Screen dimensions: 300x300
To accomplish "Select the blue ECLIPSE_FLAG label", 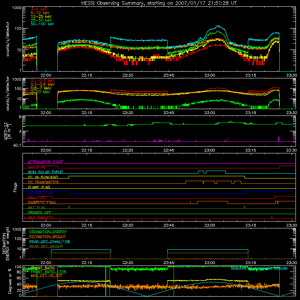I will pos(41,192).
